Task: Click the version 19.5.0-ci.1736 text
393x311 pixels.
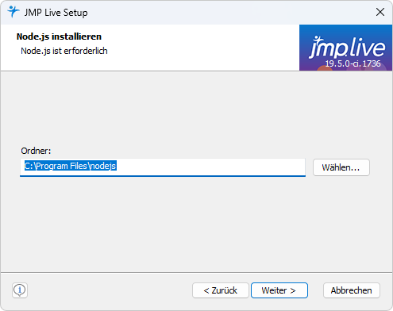Action: point(353,63)
